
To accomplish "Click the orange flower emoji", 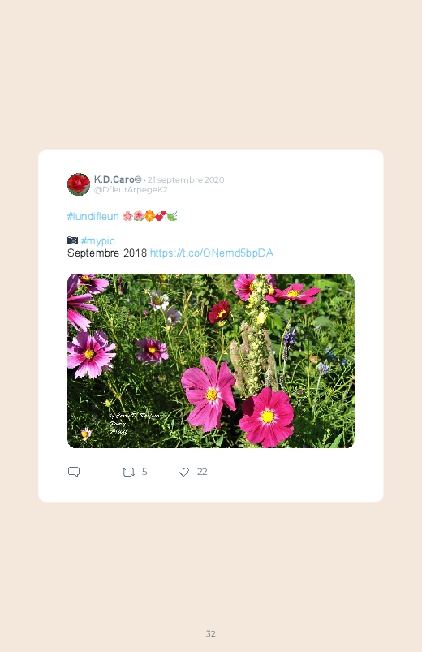I will click(149, 216).
